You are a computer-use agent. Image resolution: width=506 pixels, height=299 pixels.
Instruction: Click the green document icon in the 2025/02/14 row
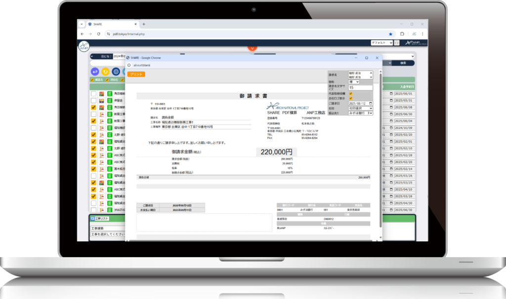(110, 169)
